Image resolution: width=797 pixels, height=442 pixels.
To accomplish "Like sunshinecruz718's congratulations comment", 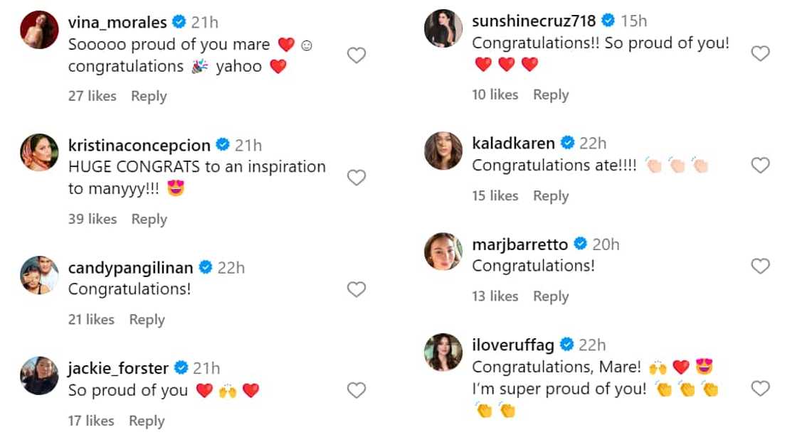I will pyautogui.click(x=761, y=53).
